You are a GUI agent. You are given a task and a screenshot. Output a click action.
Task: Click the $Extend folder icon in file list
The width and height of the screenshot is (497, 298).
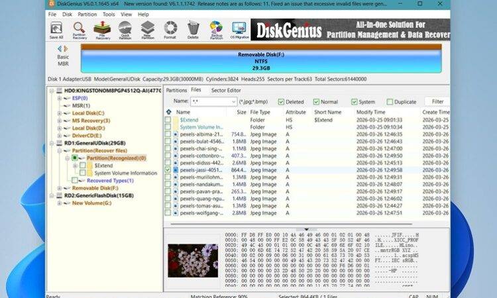[176, 120]
